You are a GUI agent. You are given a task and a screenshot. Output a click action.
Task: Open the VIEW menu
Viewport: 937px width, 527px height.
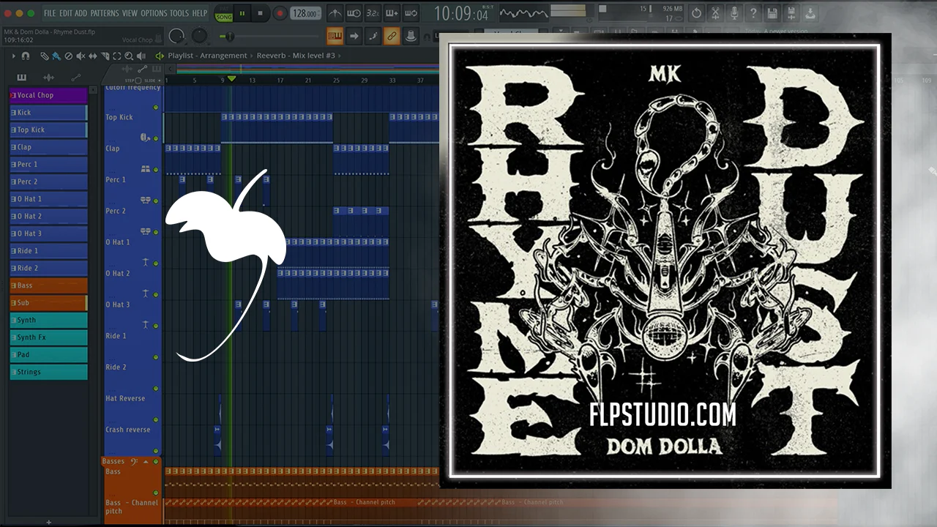click(130, 13)
